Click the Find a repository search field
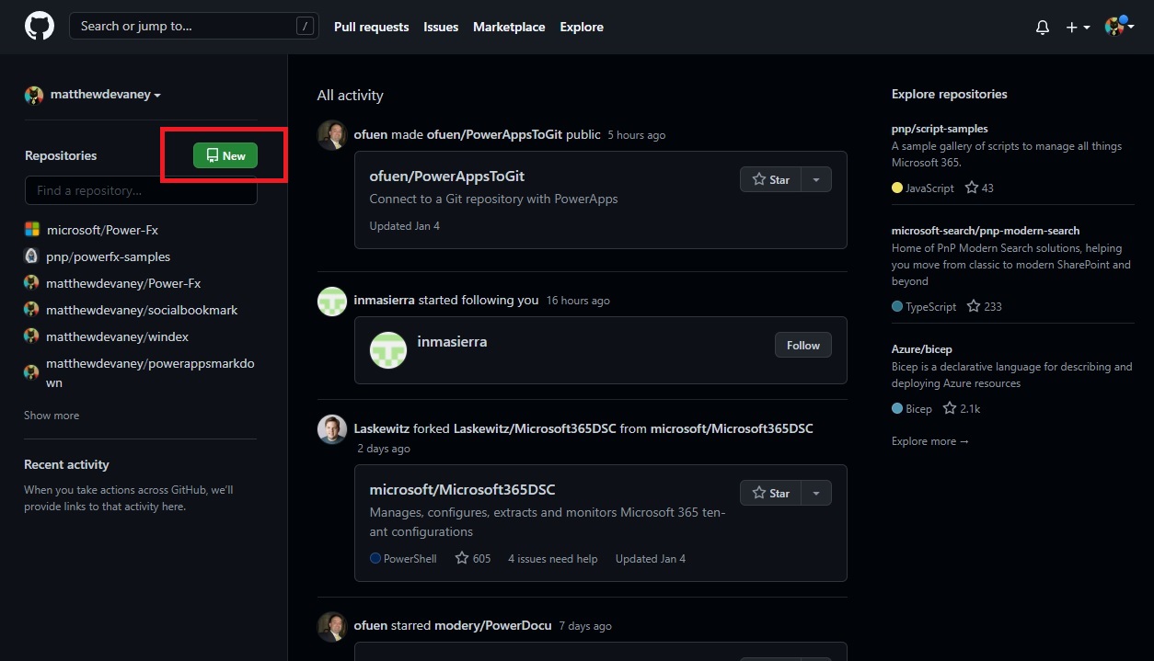This screenshot has height=661, width=1154. pos(140,190)
